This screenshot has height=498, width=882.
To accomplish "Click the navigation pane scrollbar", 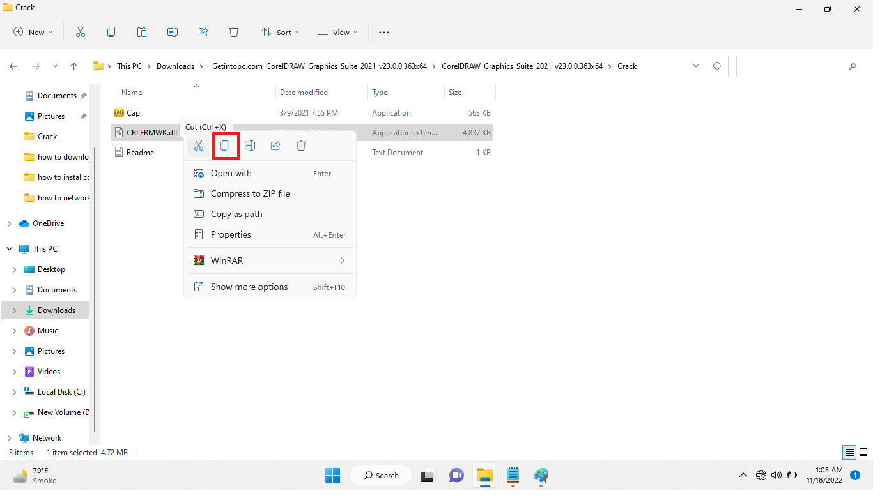I will pos(95,289).
